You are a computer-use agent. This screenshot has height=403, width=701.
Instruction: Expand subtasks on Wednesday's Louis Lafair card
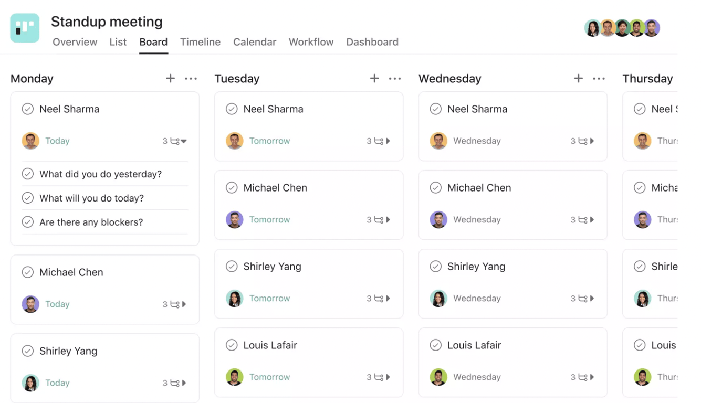pyautogui.click(x=592, y=377)
